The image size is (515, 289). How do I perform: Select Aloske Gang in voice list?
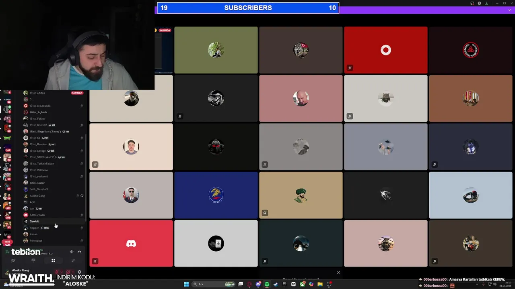tap(54, 195)
